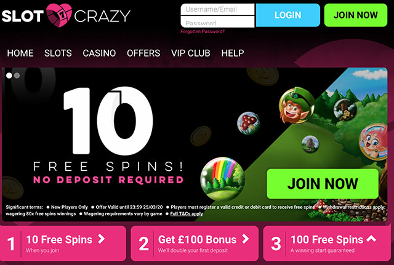Open the SLOTS menu item

(x=58, y=53)
